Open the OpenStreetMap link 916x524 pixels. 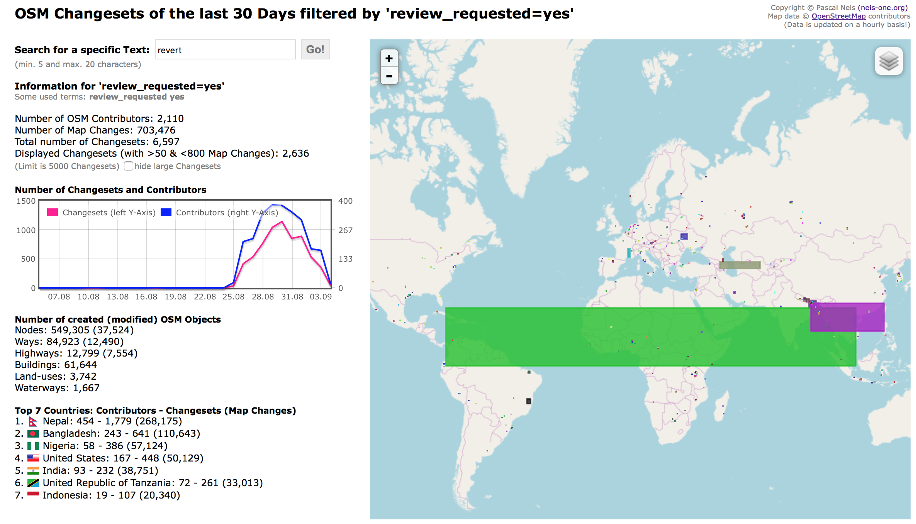tap(838, 16)
